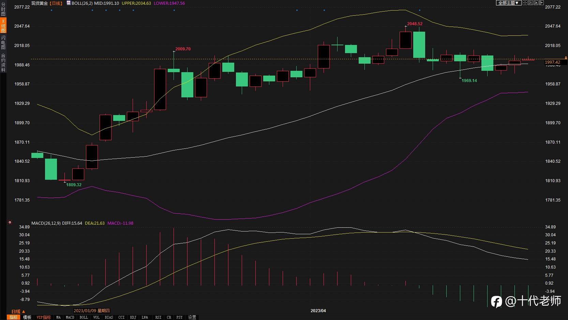Click the chart playback icon
Image resolution: width=568 pixels, height=320 pixels.
click(536, 3)
